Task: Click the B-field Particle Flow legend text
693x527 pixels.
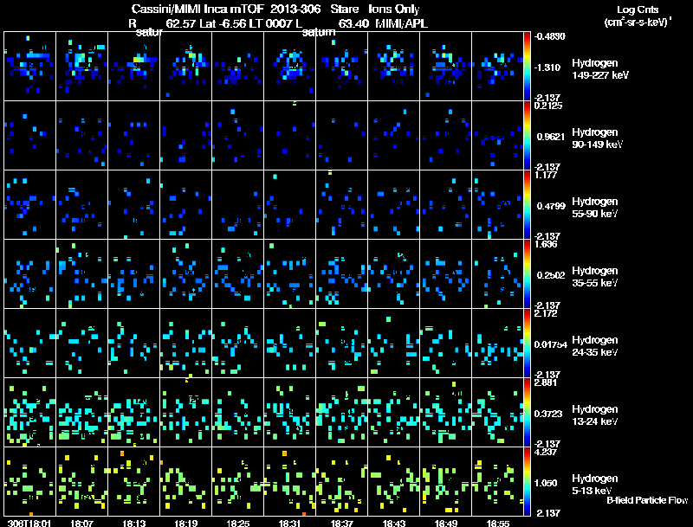Action: click(x=646, y=500)
